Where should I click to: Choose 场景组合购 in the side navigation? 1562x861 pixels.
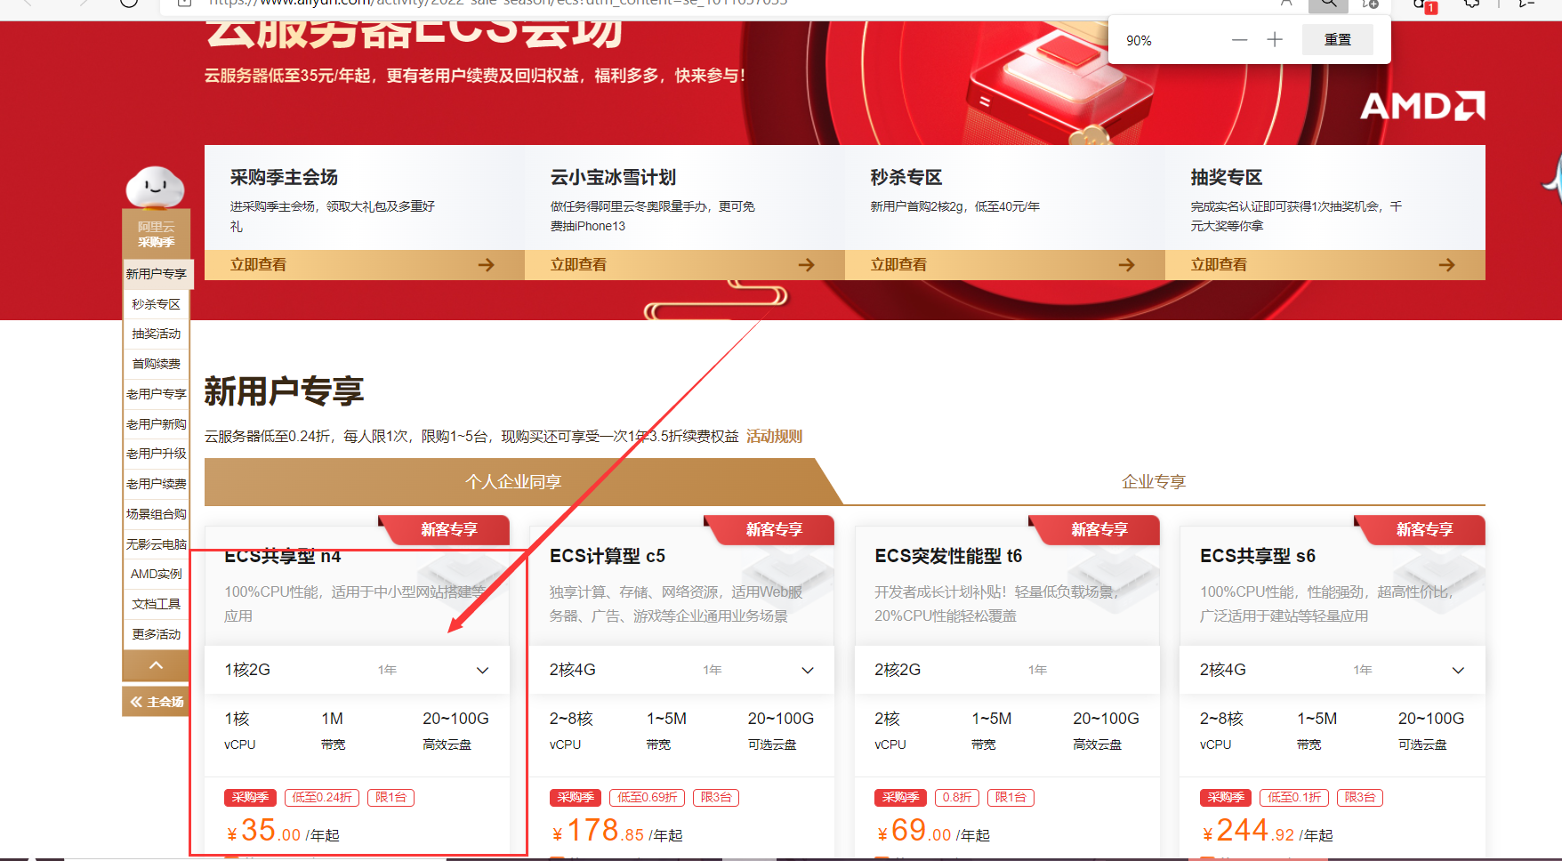tap(157, 514)
